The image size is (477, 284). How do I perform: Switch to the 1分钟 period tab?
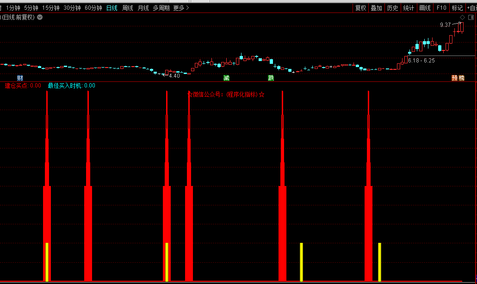(x=13, y=8)
